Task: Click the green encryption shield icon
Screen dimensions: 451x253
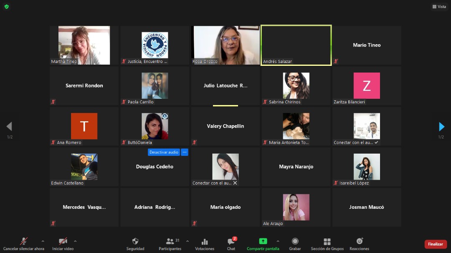Action: (7, 6)
